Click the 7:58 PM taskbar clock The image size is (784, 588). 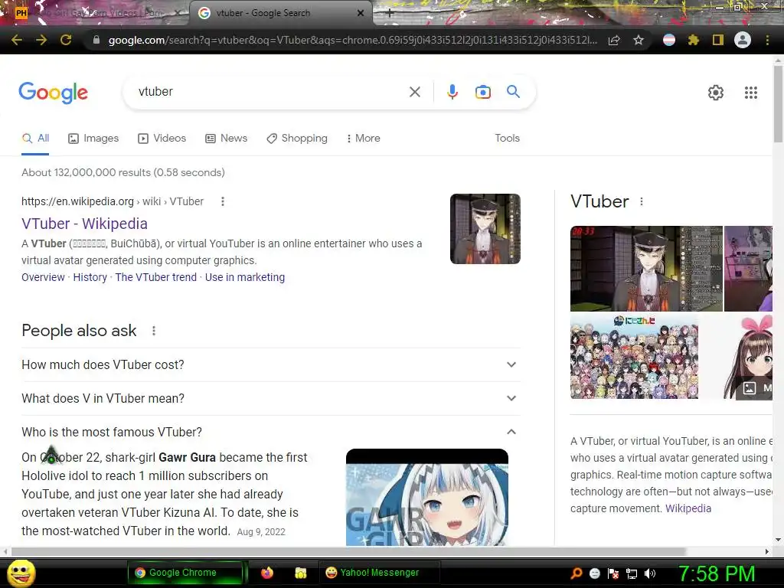[716, 573]
